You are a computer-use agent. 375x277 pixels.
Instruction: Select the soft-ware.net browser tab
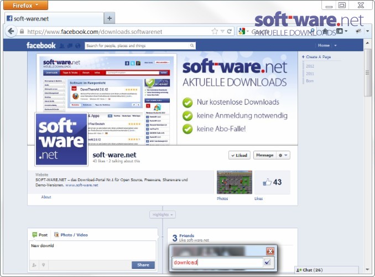click(x=54, y=18)
